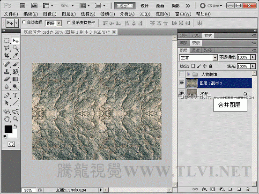Select the Eraser tool
This screenshot has height=194, width=259.
(x=7, y=79)
